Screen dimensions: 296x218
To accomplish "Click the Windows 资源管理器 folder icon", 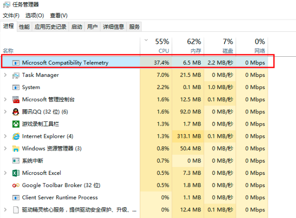I will click(16, 149).
